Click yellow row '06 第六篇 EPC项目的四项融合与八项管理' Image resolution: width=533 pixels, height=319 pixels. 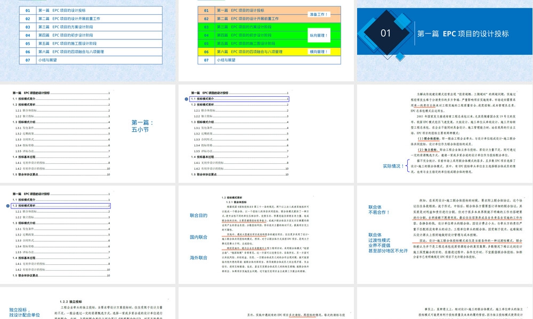pyautogui.click(x=269, y=52)
